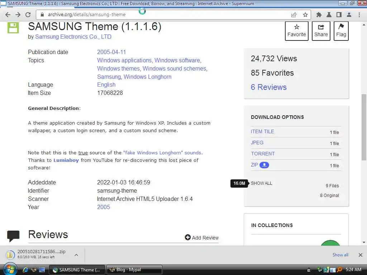The image size is (367, 275).
Task: Open 9 Files listing
Action: click(x=332, y=186)
